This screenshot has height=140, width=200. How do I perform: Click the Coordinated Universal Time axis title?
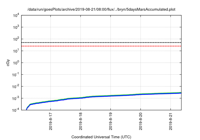click(101, 137)
